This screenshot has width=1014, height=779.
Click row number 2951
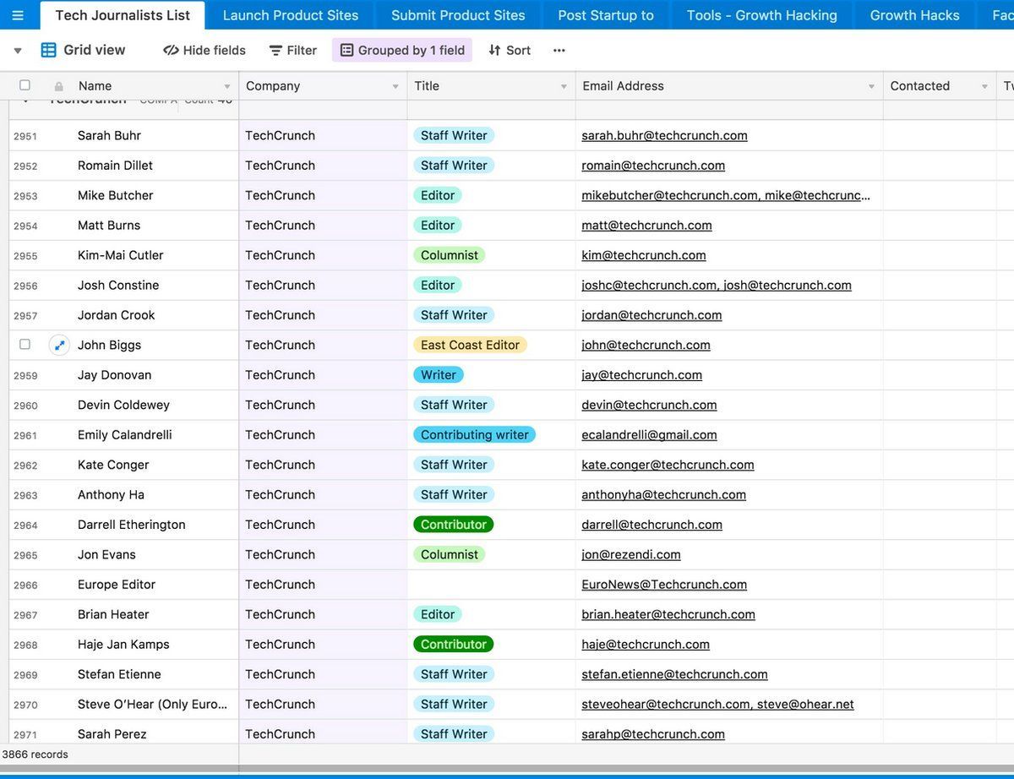click(x=25, y=136)
